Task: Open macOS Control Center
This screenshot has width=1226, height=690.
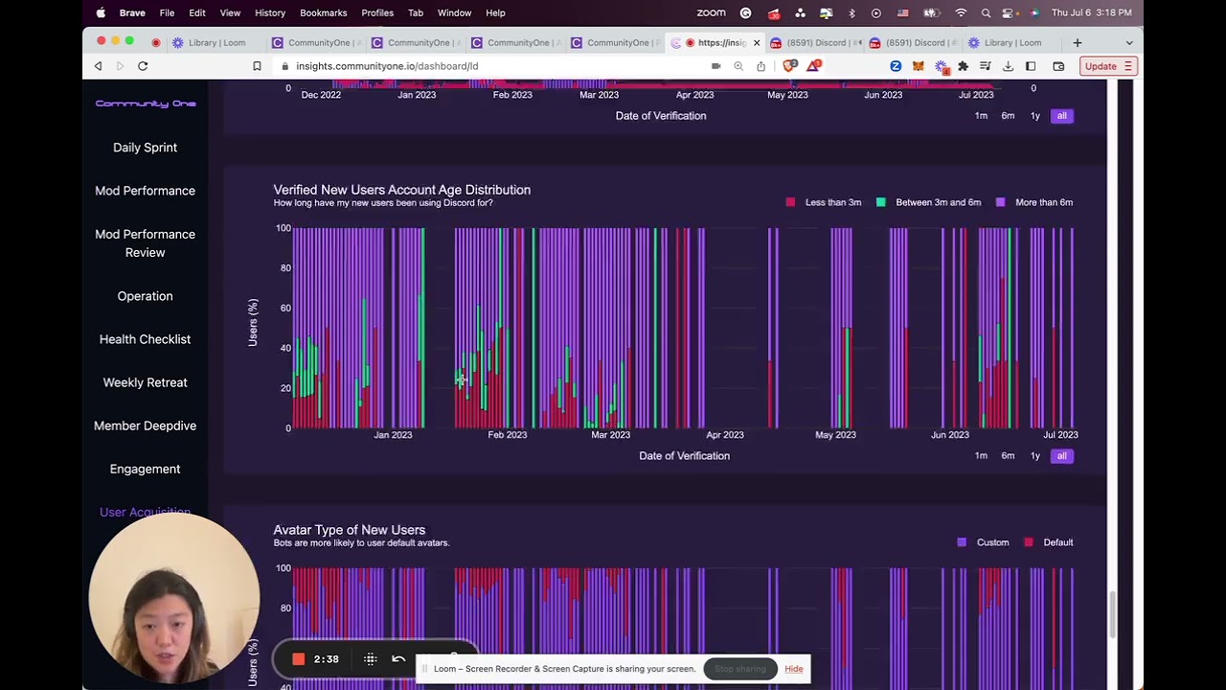Action: coord(1008,12)
